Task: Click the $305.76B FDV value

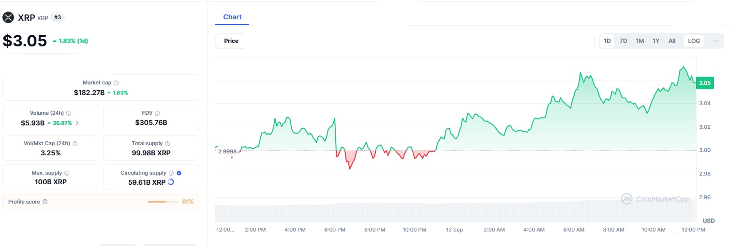Action: click(151, 123)
